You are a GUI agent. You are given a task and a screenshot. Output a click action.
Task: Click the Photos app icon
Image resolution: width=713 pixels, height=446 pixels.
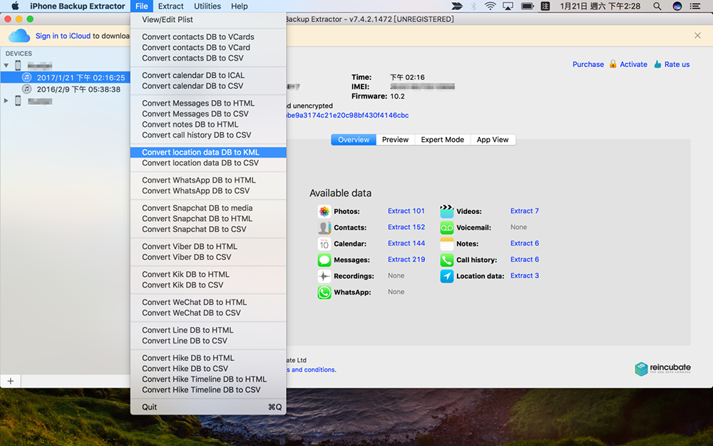324,211
